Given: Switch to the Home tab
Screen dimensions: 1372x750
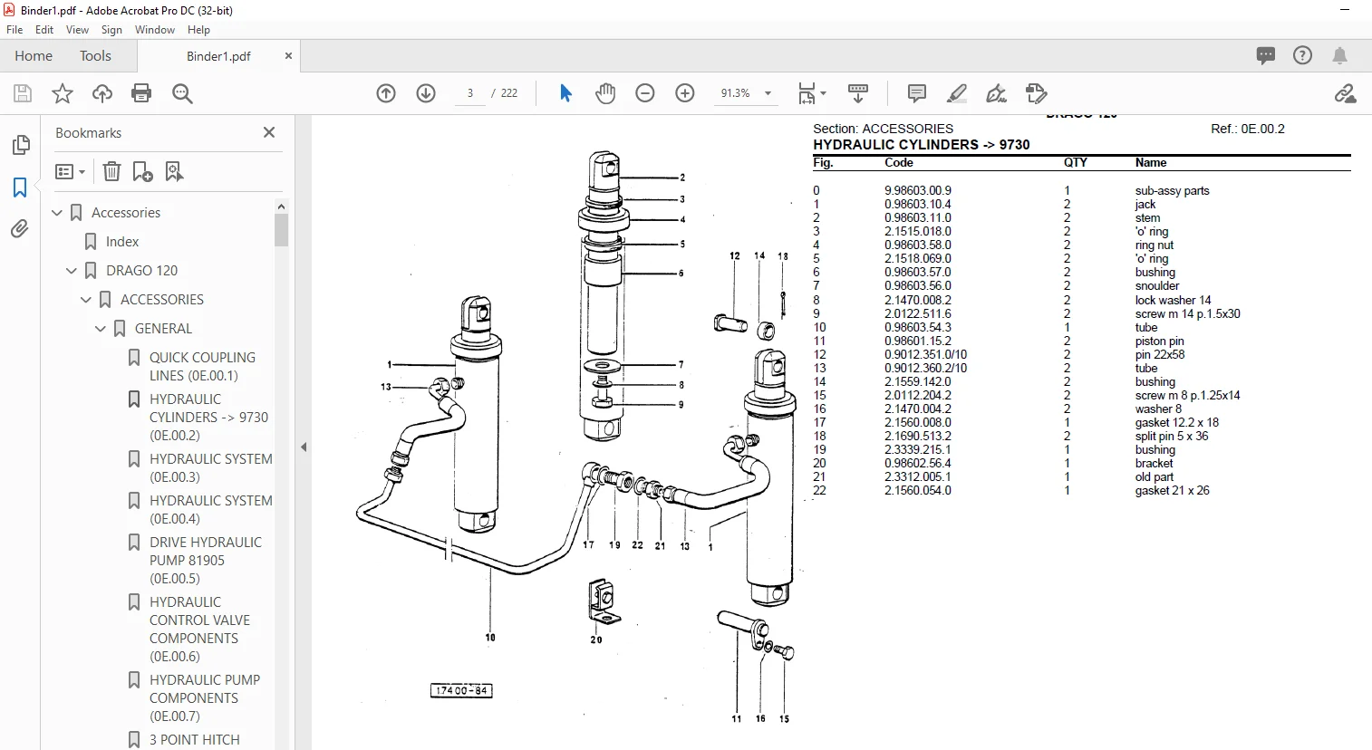Looking at the screenshot, I should [x=34, y=56].
